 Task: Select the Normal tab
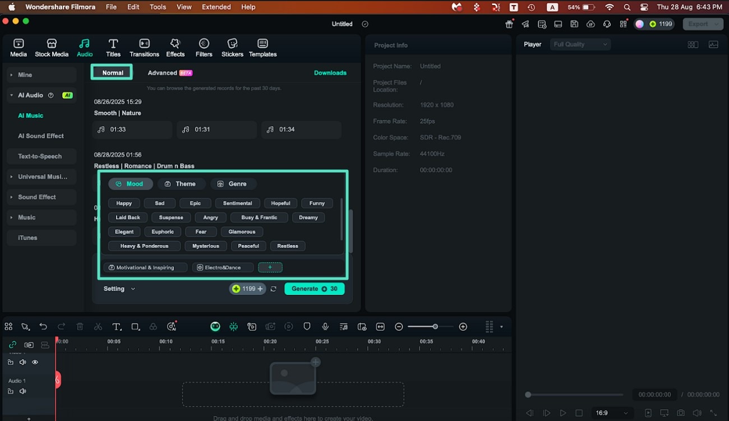(x=112, y=73)
